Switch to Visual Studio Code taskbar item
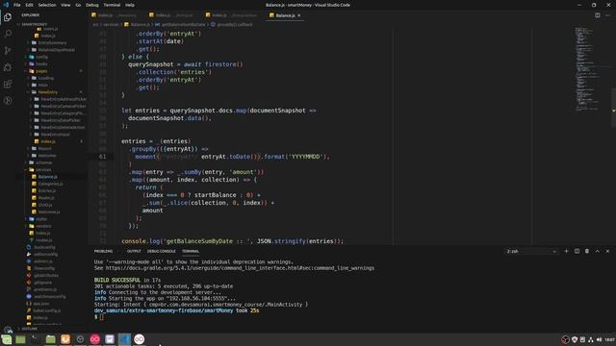The width and height of the screenshot is (616, 346). [x=124, y=339]
